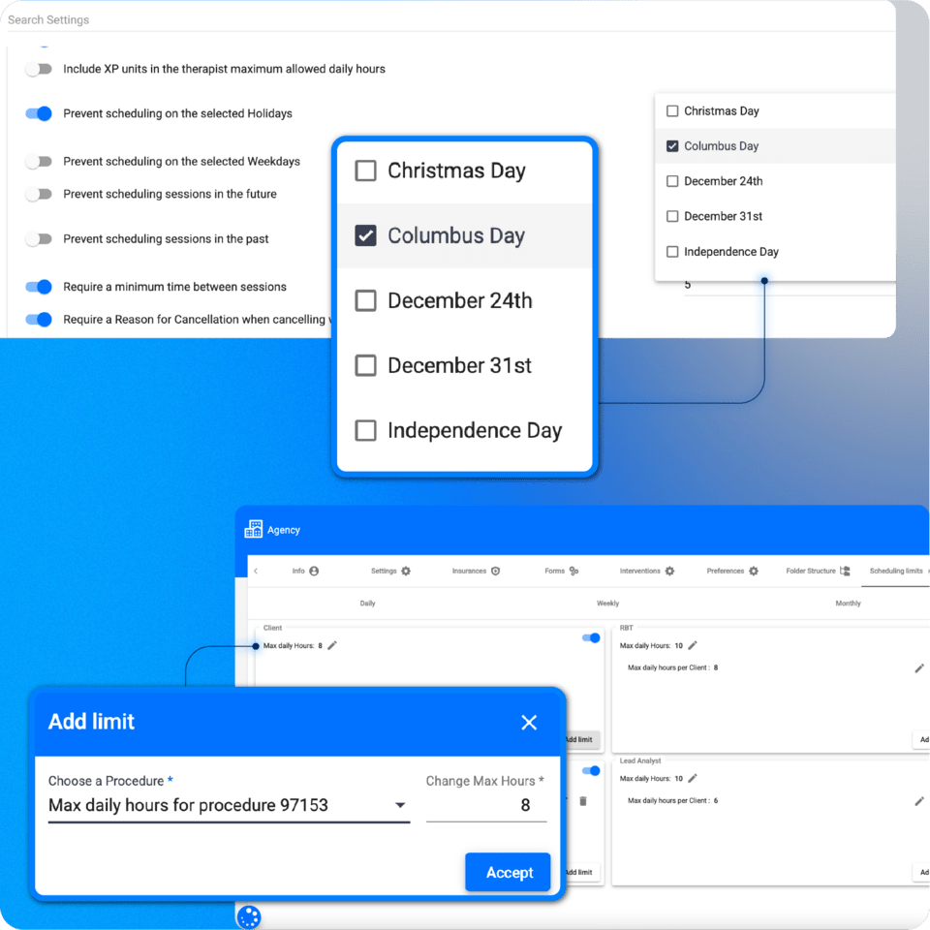Click the Info person icon in the navigation

coord(315,572)
